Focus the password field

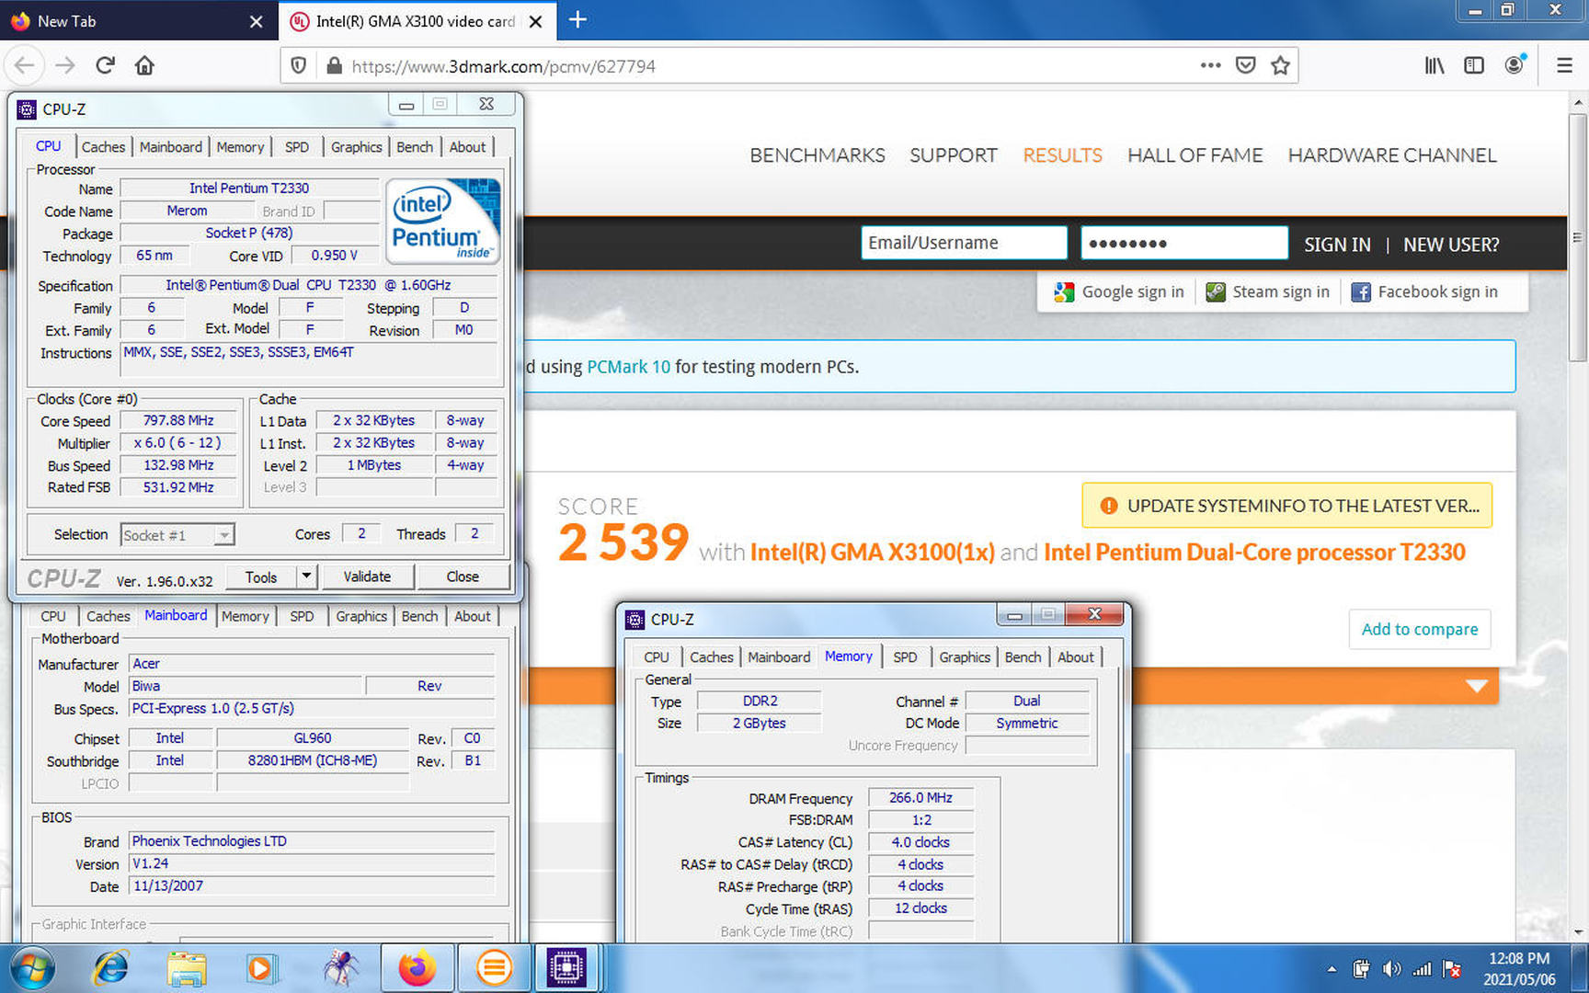1184,243
